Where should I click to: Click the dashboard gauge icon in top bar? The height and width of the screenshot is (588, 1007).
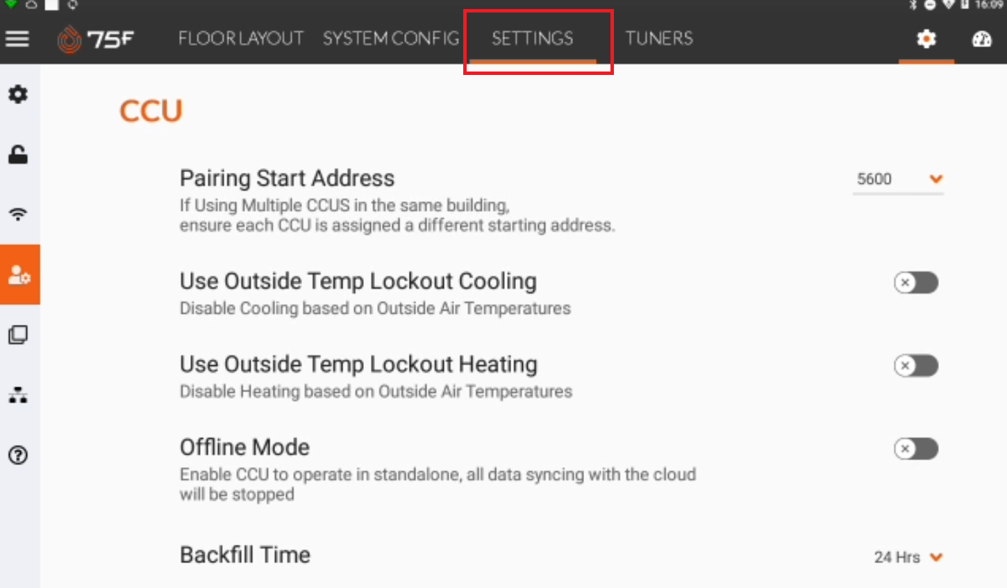pos(981,40)
